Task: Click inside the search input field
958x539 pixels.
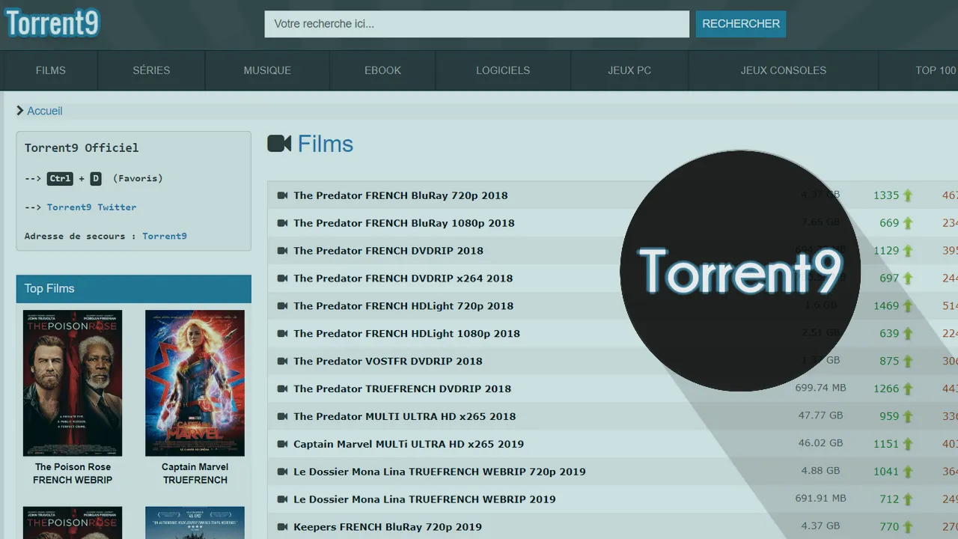Action: [476, 23]
